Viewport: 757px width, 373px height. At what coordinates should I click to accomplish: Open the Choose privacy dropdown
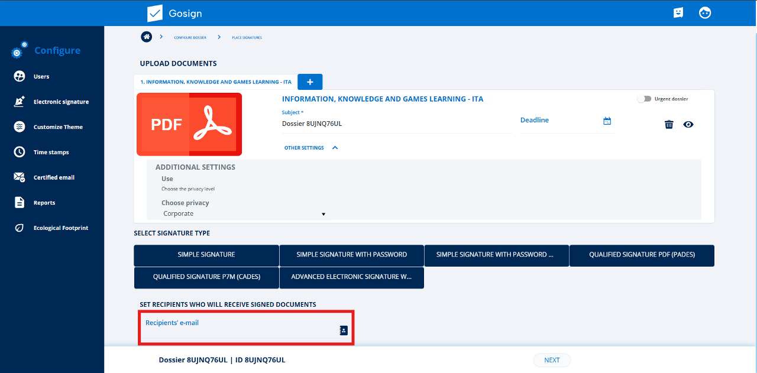[244, 214]
